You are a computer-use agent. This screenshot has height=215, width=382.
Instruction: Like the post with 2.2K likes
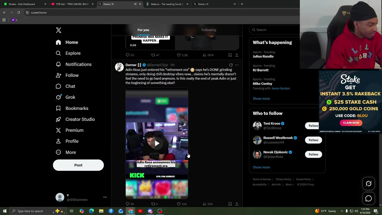tap(182, 55)
